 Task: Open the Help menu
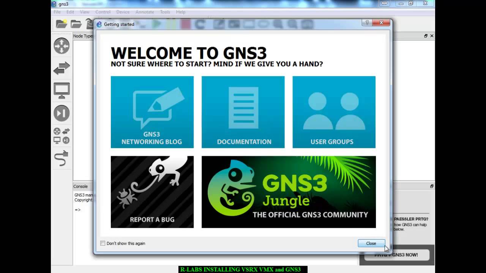click(181, 12)
